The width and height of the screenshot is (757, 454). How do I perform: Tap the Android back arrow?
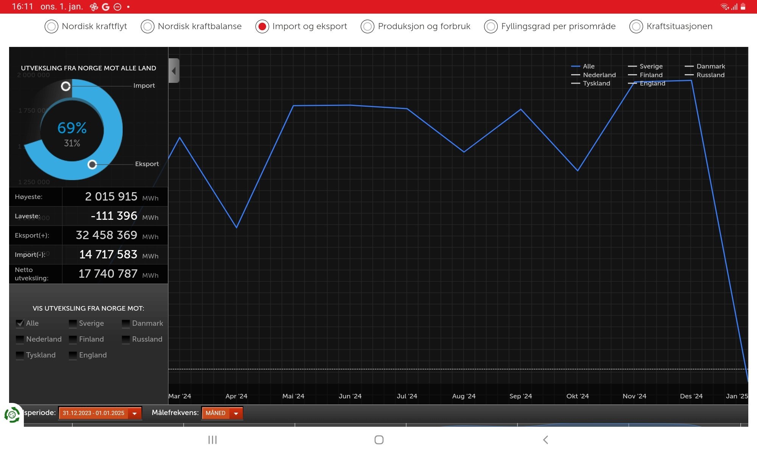point(545,440)
